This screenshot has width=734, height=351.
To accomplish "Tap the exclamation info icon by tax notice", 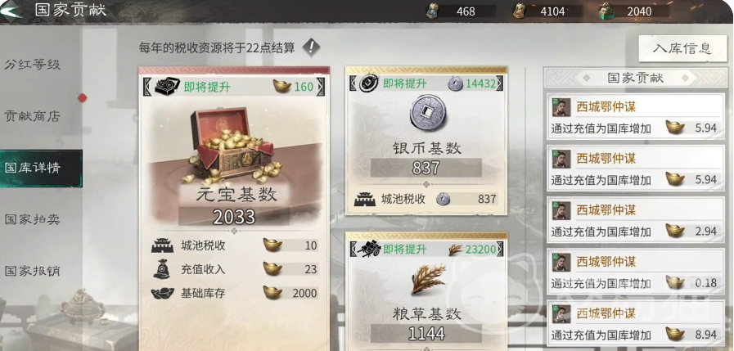I will coord(311,47).
